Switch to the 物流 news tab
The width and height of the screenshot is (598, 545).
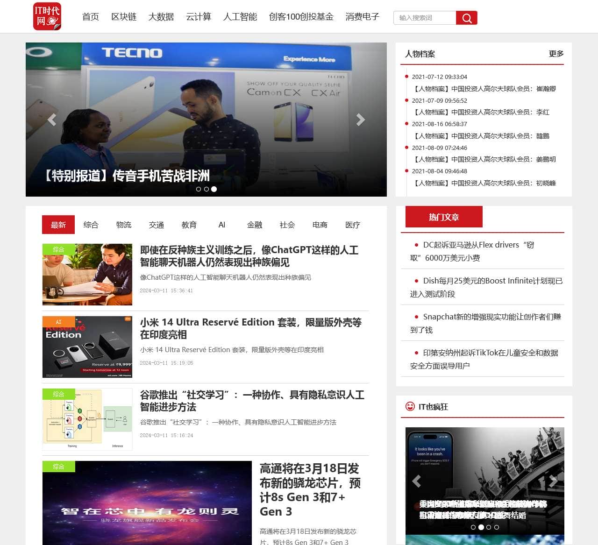pyautogui.click(x=124, y=225)
